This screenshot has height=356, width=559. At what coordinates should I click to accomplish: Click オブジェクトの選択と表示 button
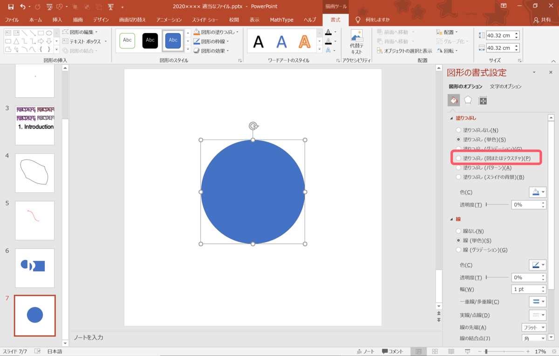405,51
